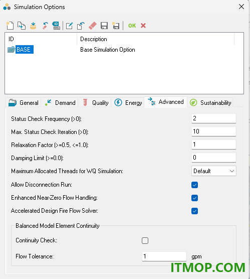Enable the Continuity Check checkbox
The height and width of the screenshot is (279, 250).
point(145,240)
